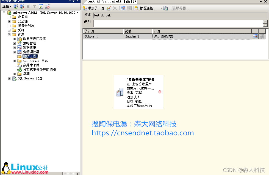Click 添加子计划 toolbar button
Image resolution: width=269 pixels, height=175 pixels.
(94, 8)
